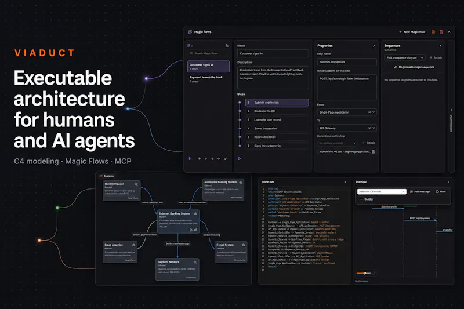Click the Note icon in Preview toolbar
The image size is (464, 309).
437,192
